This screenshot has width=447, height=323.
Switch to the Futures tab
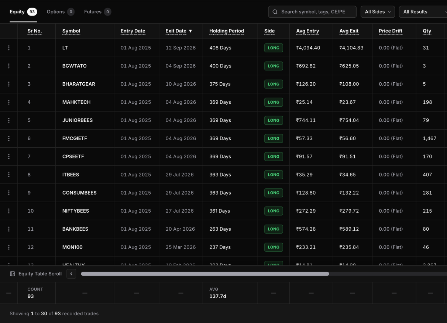tap(98, 12)
